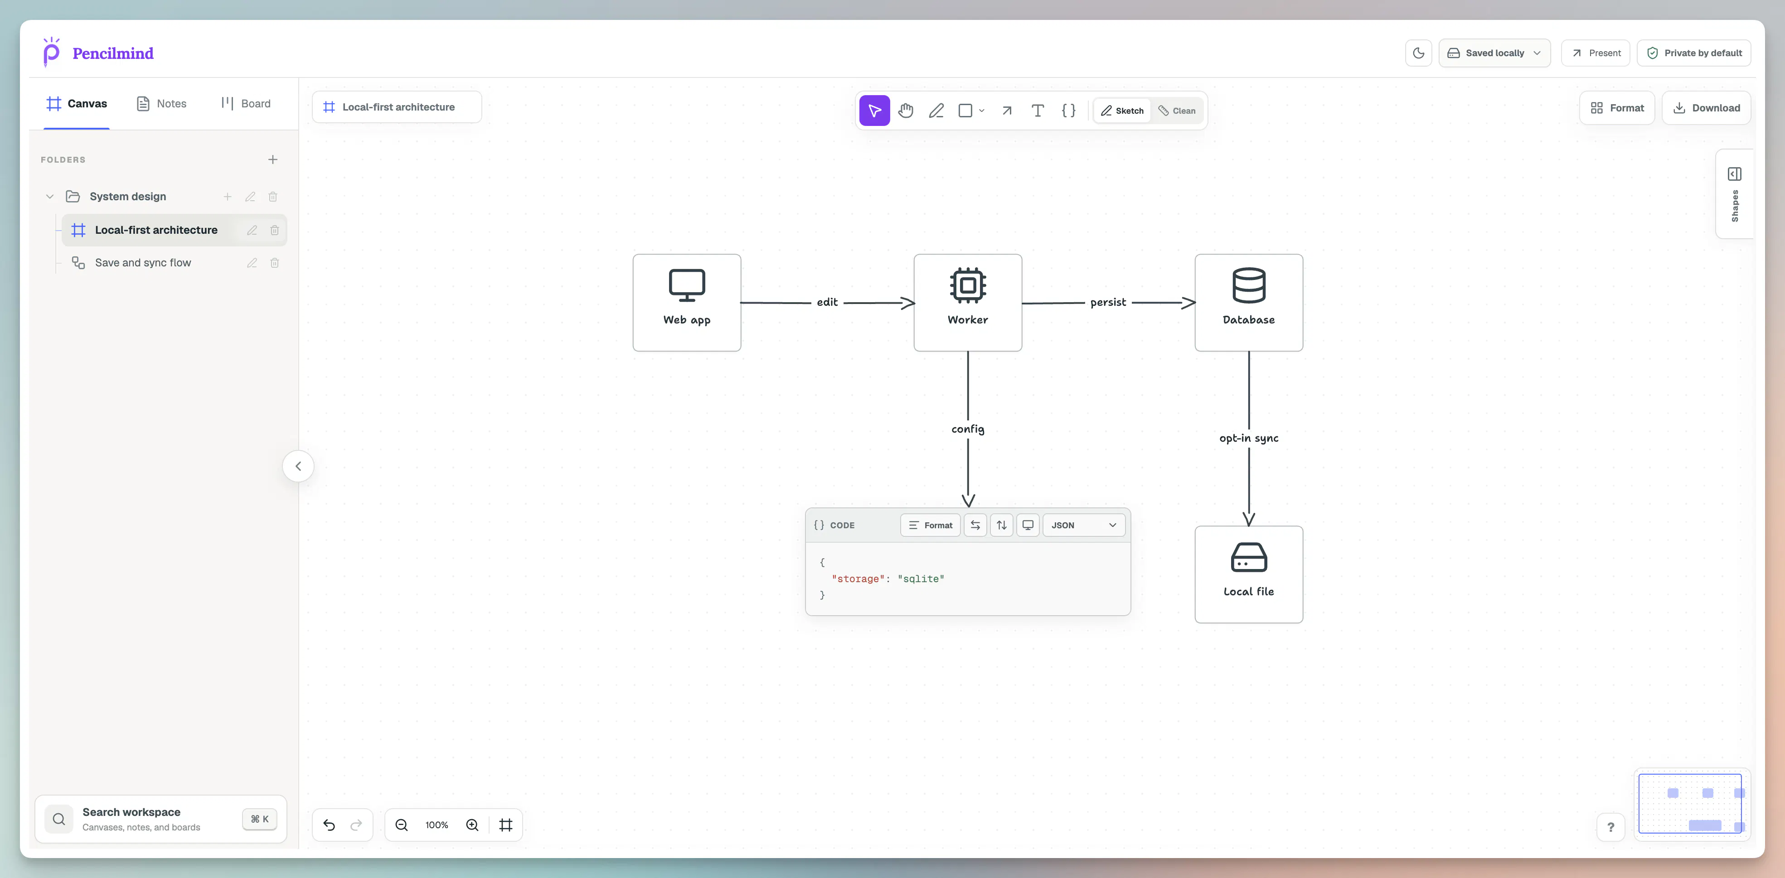Insert a code block with braces tool
1785x878 pixels.
coord(1068,111)
